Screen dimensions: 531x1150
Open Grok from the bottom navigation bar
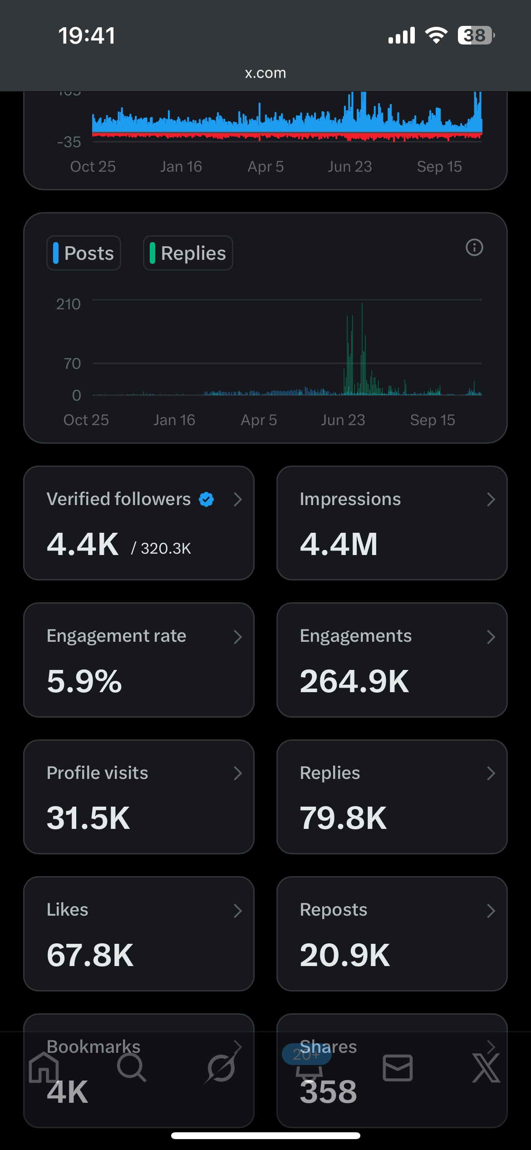click(221, 1068)
